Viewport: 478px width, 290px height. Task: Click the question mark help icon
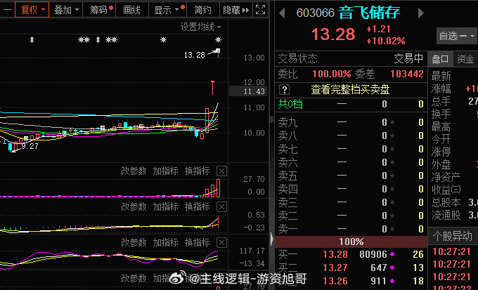pos(285,90)
